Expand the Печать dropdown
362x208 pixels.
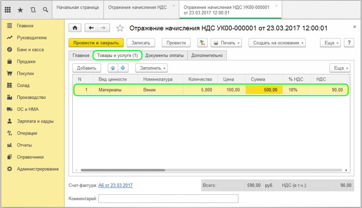click(226, 43)
